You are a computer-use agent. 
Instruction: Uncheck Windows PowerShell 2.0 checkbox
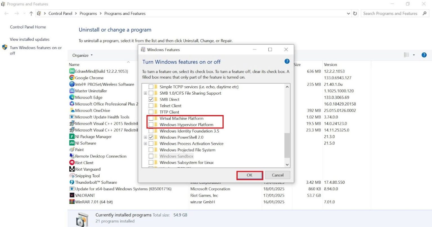151,137
